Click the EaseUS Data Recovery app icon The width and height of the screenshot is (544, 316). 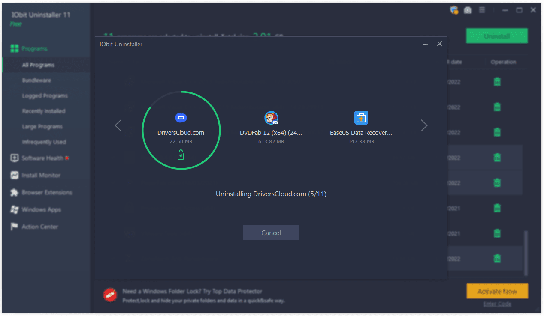click(361, 117)
